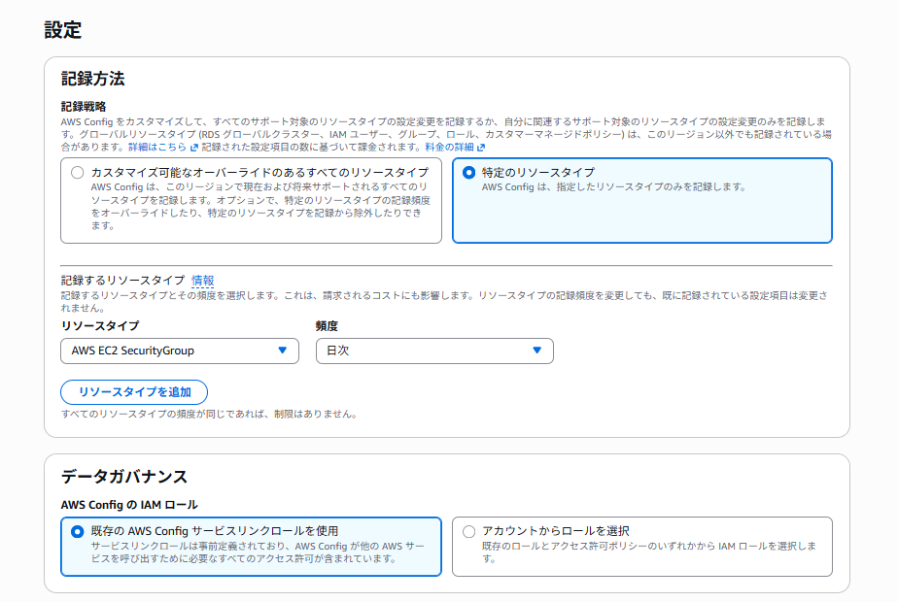Click the external link icon after 詳細はこちら
898x602 pixels.
194,148
